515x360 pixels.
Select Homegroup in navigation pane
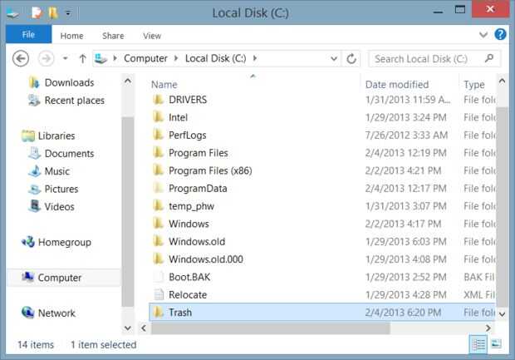point(65,242)
